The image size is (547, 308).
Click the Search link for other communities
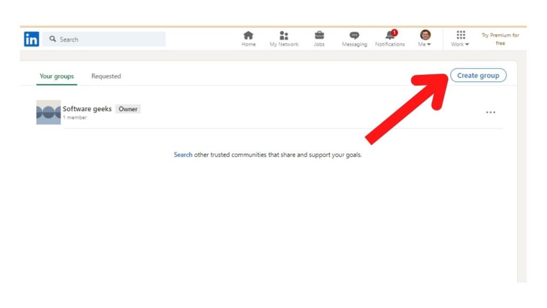(x=183, y=155)
